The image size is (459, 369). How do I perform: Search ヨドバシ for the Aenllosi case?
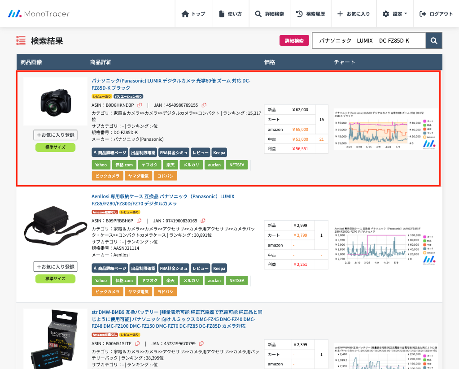166,291
